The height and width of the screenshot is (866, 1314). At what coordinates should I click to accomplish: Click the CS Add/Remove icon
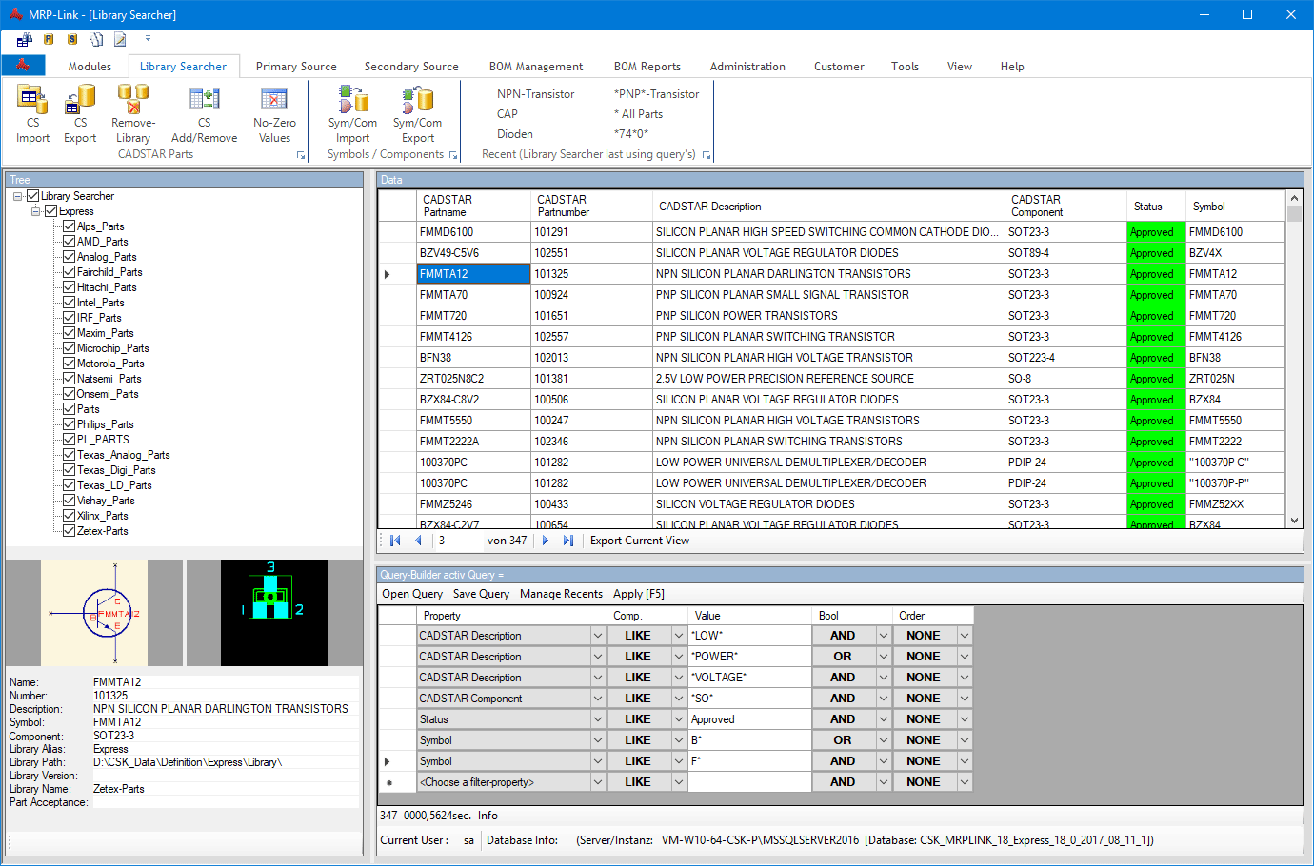[x=204, y=98]
